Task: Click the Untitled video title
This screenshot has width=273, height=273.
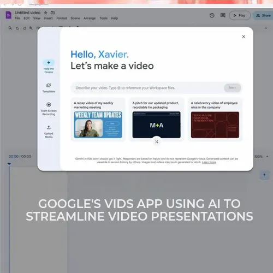Action: pos(27,13)
